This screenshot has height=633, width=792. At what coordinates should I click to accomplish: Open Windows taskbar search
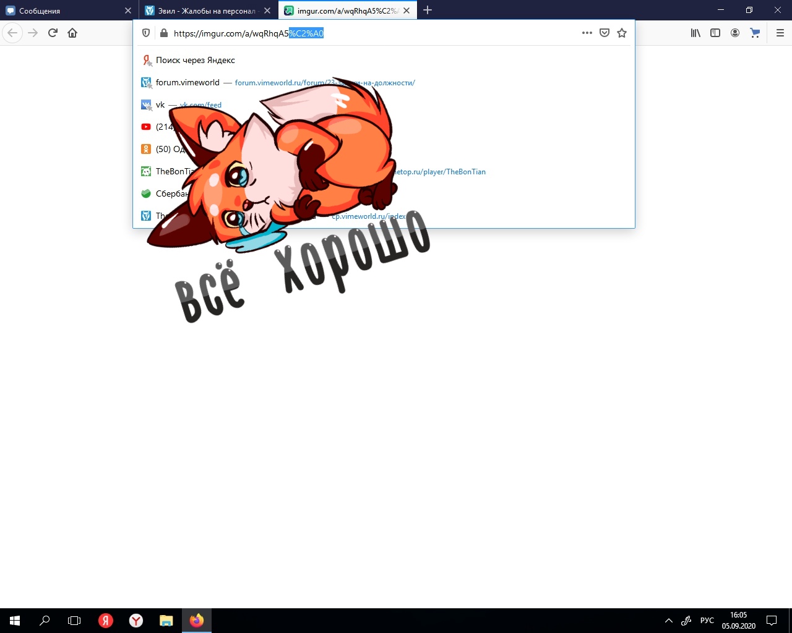click(45, 621)
